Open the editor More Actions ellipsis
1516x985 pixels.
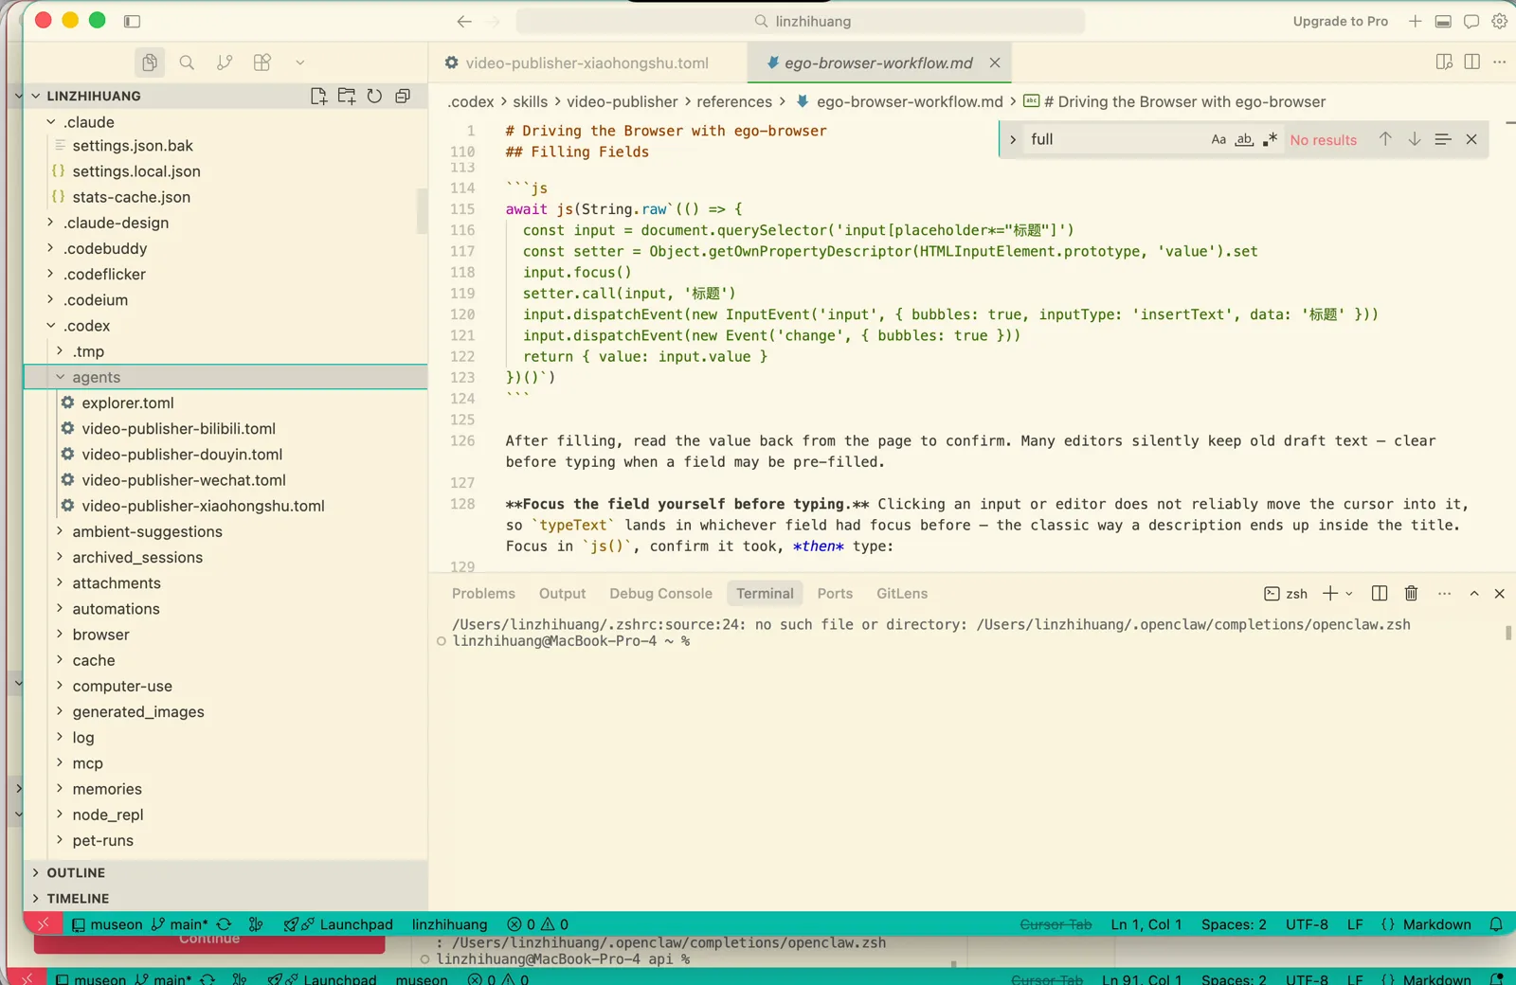point(1499,62)
